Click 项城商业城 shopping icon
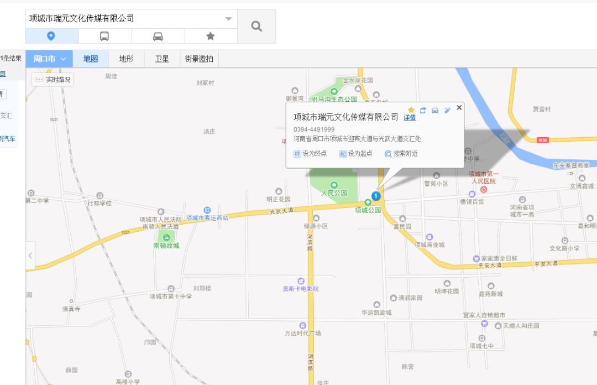 [430, 237]
